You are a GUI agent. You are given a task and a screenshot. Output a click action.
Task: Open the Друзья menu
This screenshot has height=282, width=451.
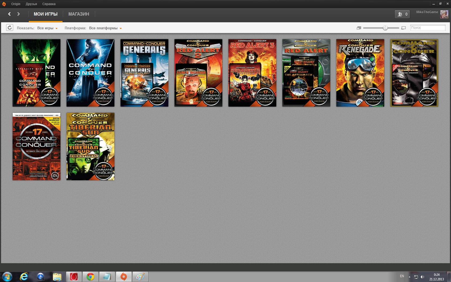(31, 4)
